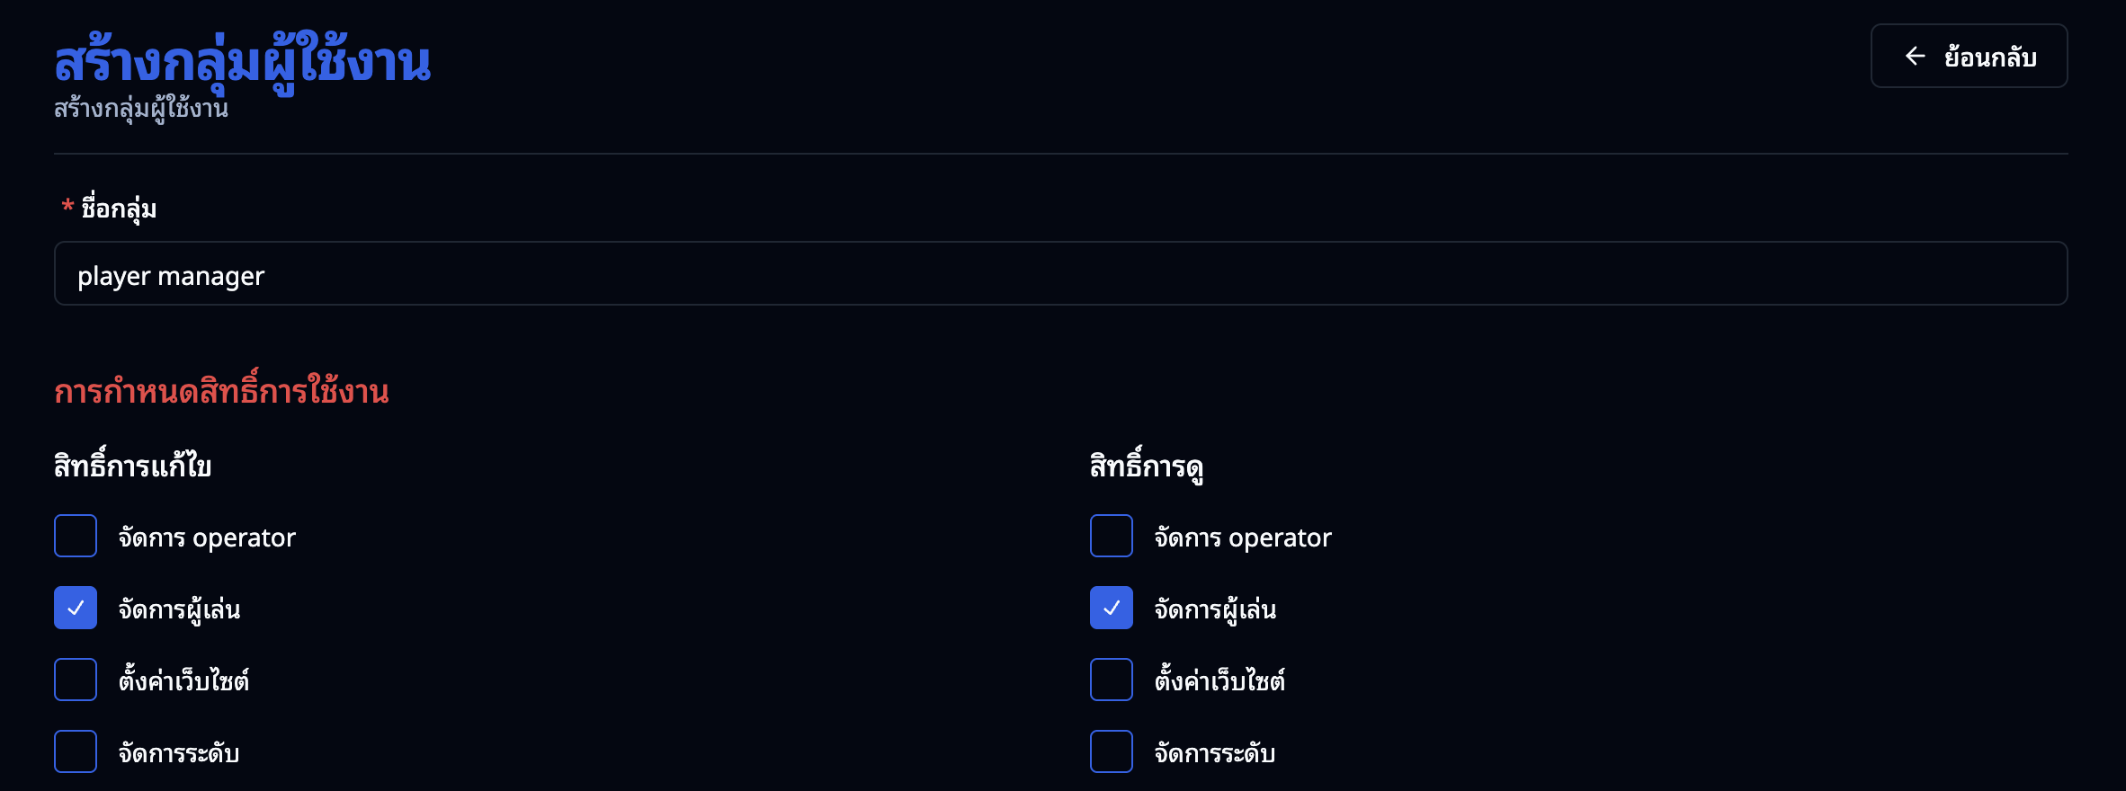This screenshot has height=791, width=2126.
Task: Check ตั้งค่าเว็บไซต์ under สิทธิ์การแก้ไข
Action: pyautogui.click(x=75, y=680)
